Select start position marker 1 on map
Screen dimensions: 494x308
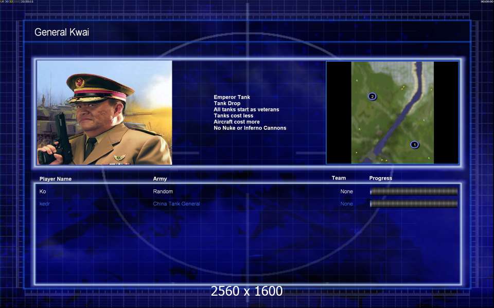click(x=415, y=145)
